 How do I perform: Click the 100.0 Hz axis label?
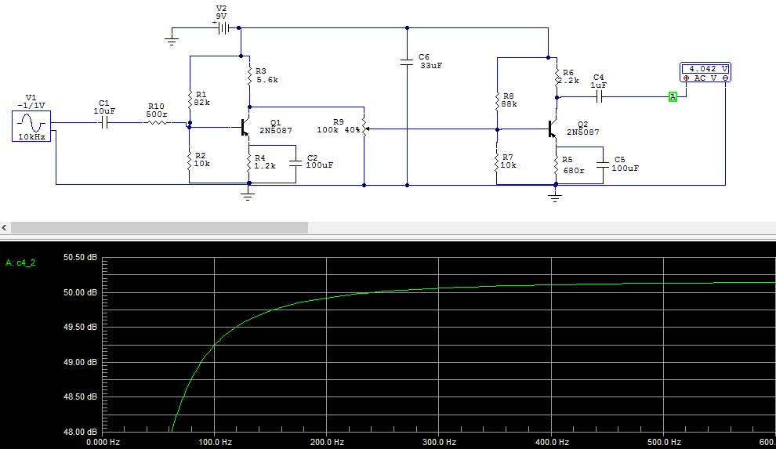[x=216, y=442]
